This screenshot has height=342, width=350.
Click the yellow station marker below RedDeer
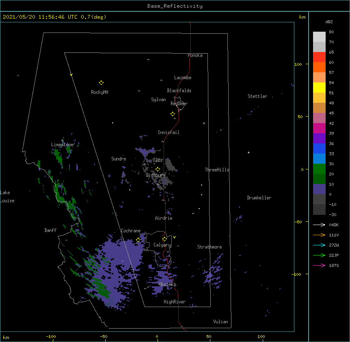[x=173, y=114]
